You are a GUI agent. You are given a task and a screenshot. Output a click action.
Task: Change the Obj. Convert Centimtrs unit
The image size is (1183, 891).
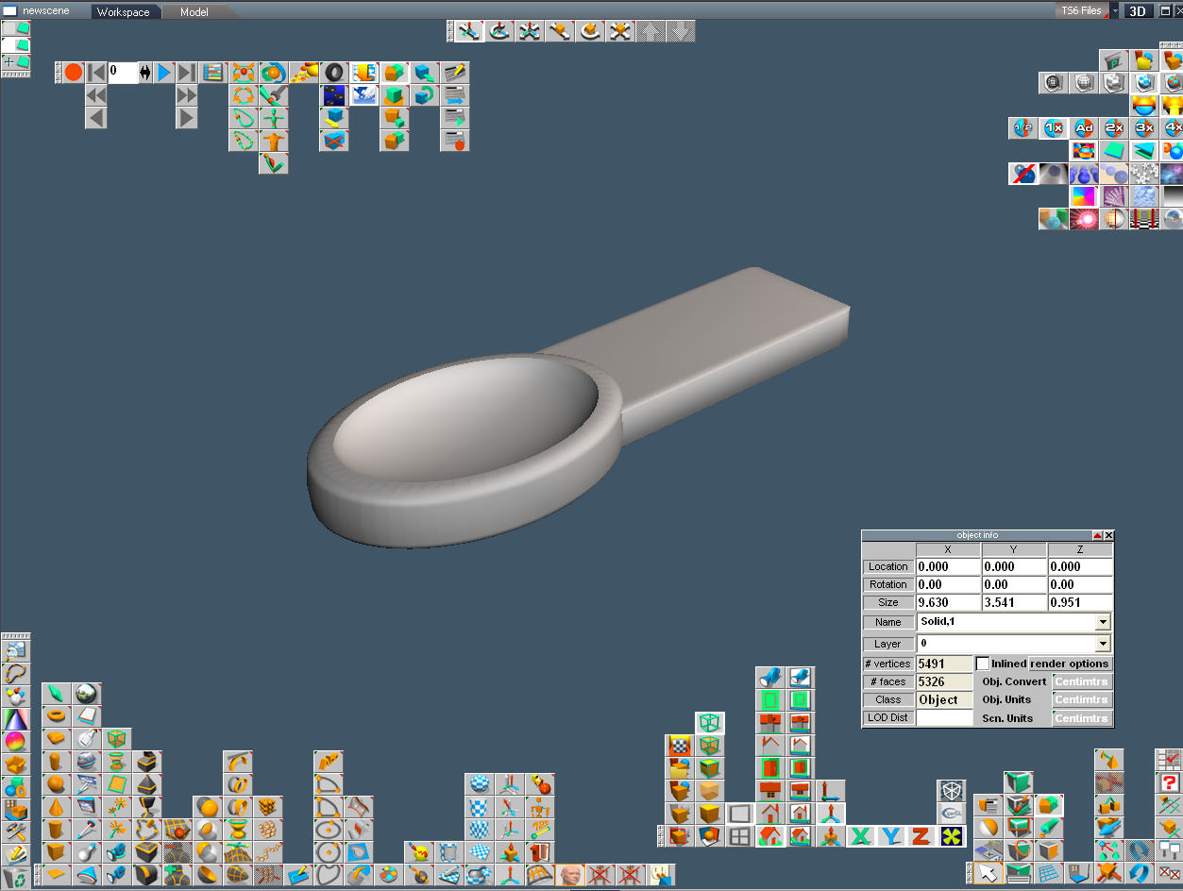click(x=1081, y=681)
